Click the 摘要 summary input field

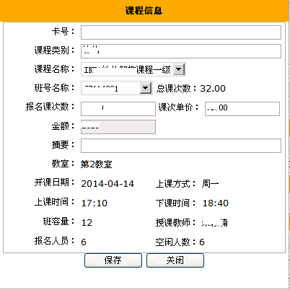(x=181, y=146)
